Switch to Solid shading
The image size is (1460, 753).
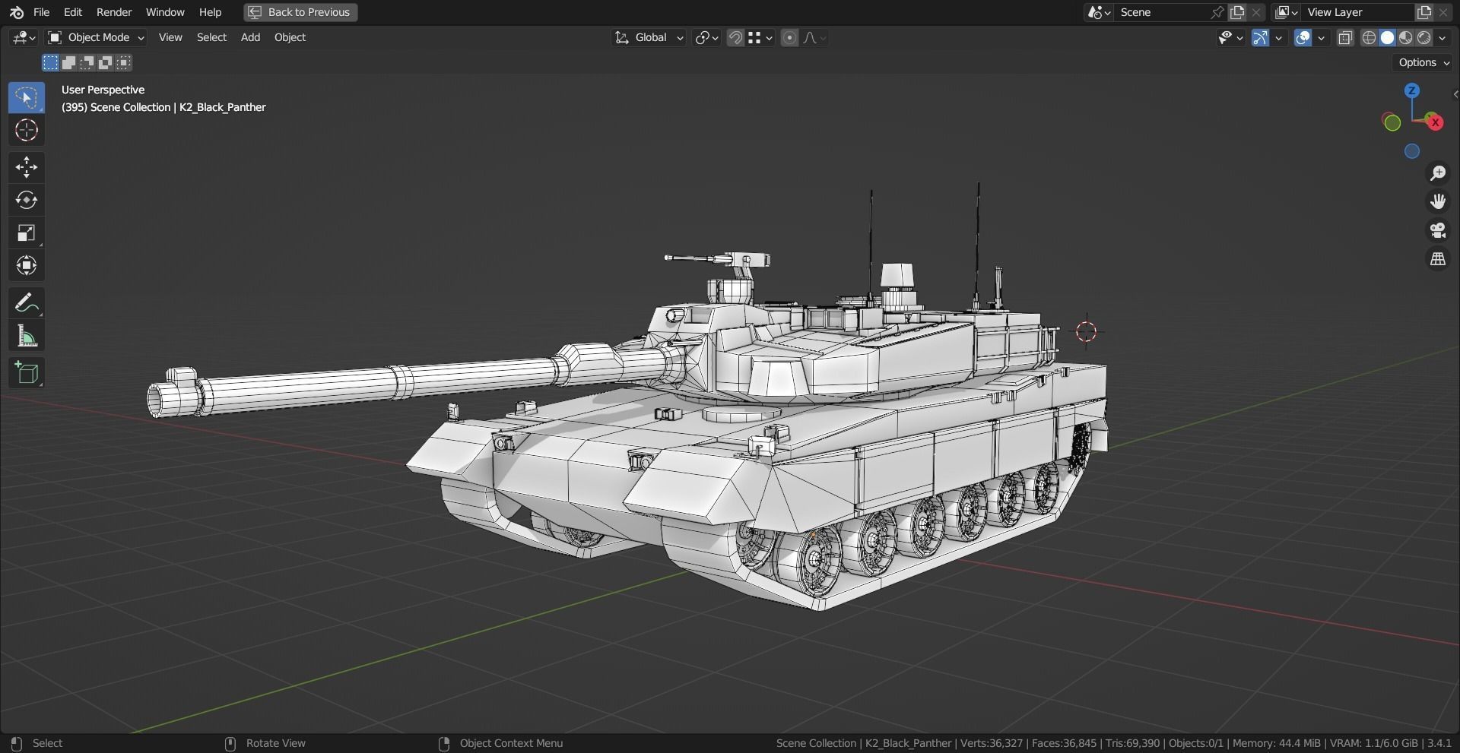coord(1388,37)
